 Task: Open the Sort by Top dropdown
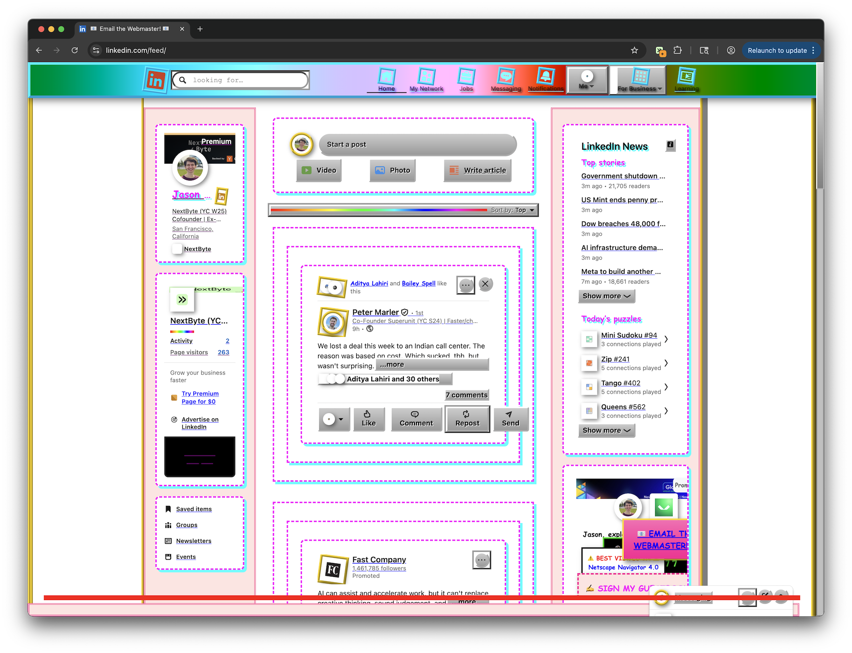(x=512, y=210)
